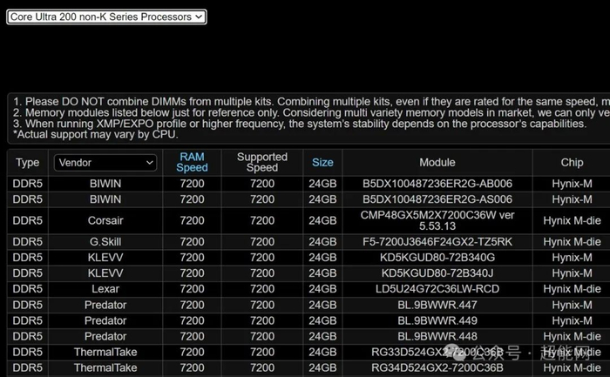
Task: Click the Vendor dropdown chevron arrow
Action: click(149, 163)
